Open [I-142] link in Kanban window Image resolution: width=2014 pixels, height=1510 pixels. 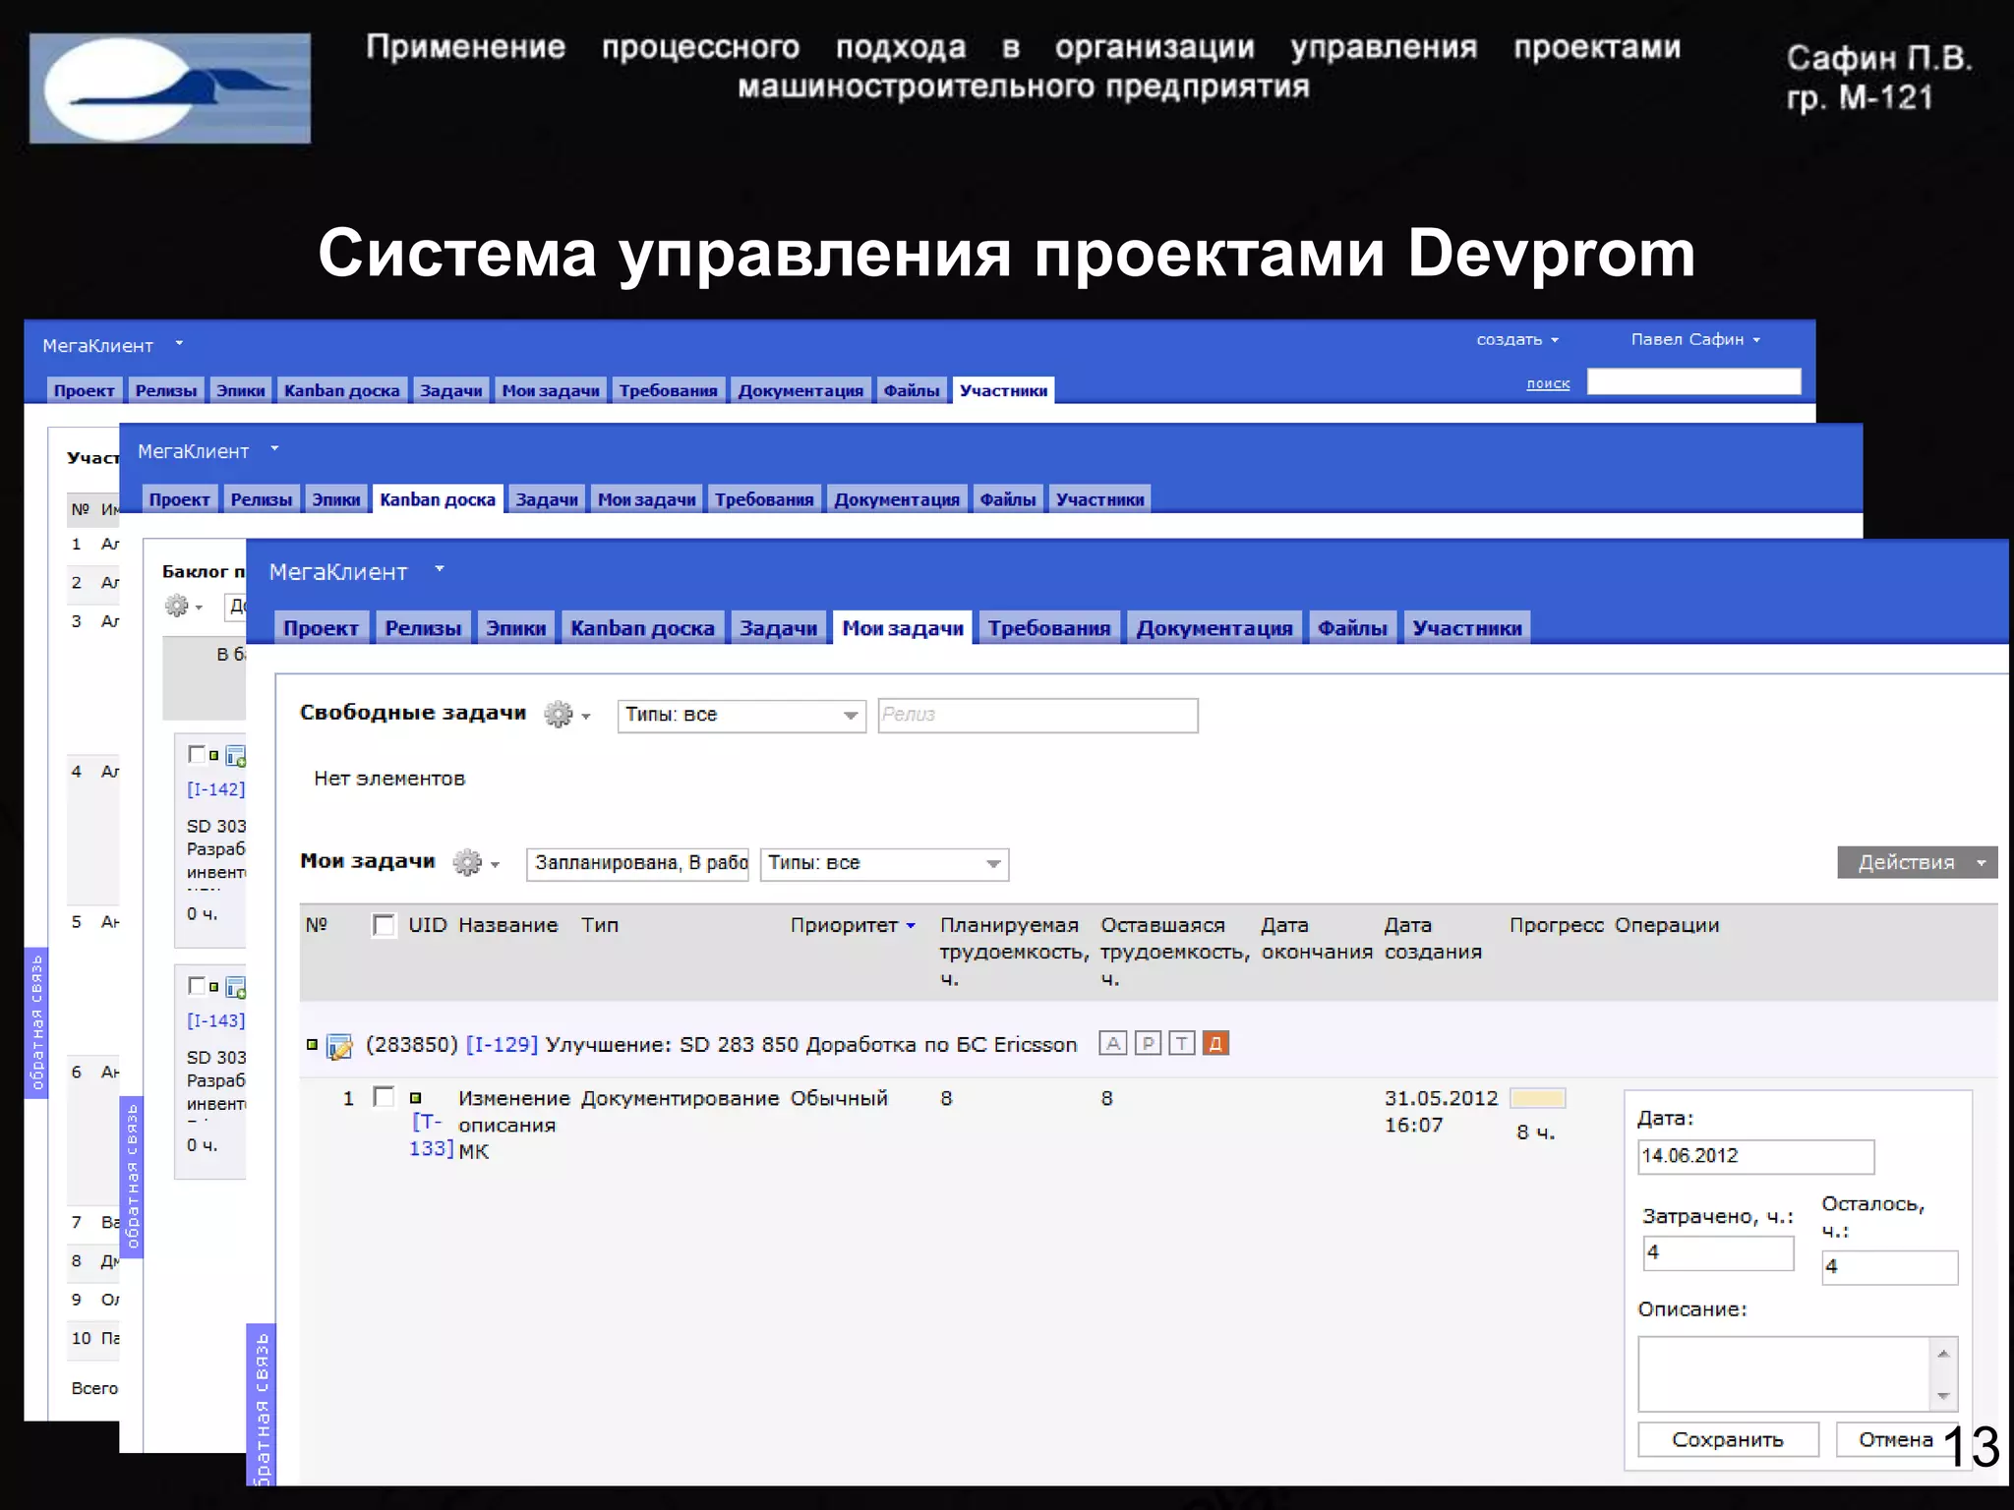point(215,789)
